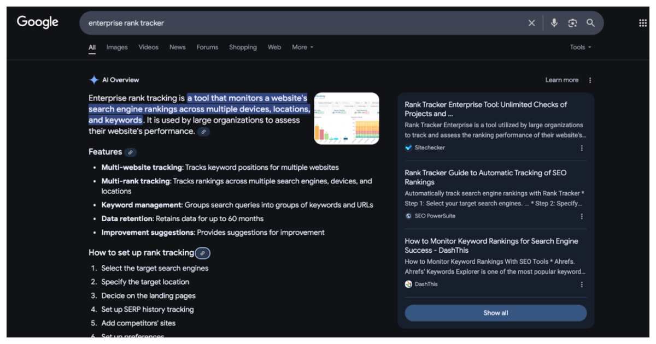Open Rank Tracker Guide to Automatic Tracking result
This screenshot has width=656, height=344.
pyautogui.click(x=485, y=177)
